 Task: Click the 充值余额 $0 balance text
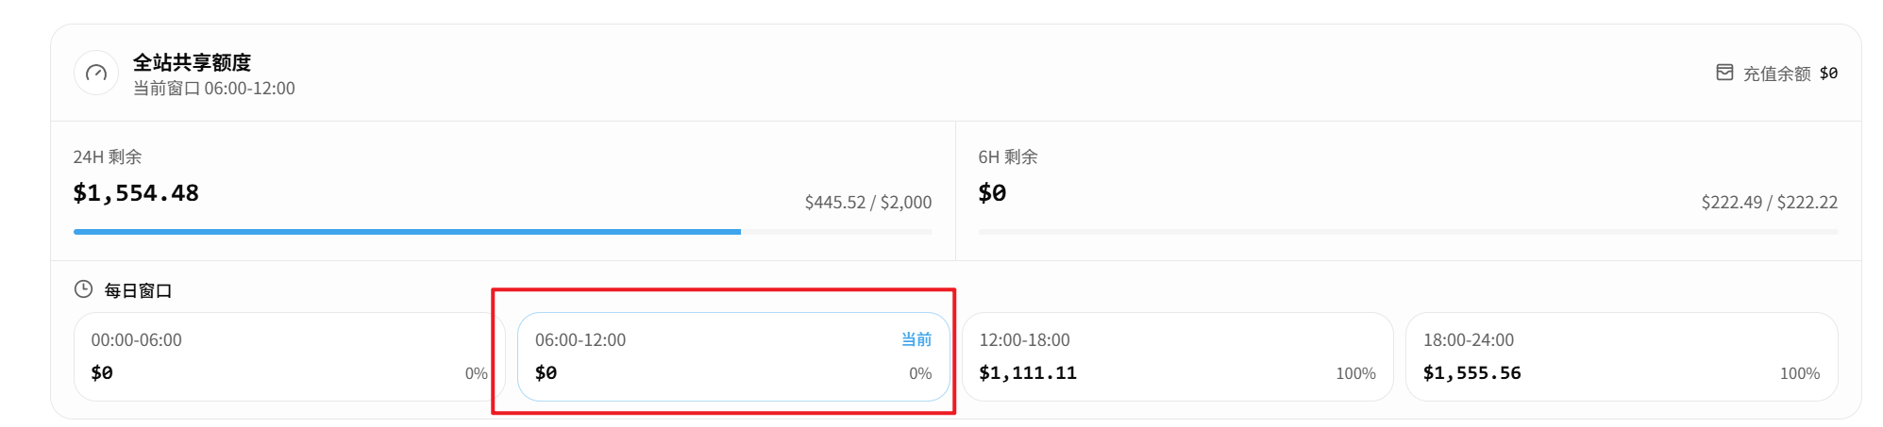1791,74
